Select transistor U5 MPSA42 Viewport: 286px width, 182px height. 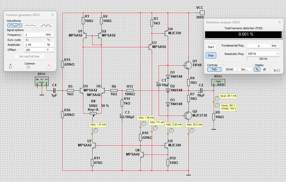(x=81, y=90)
